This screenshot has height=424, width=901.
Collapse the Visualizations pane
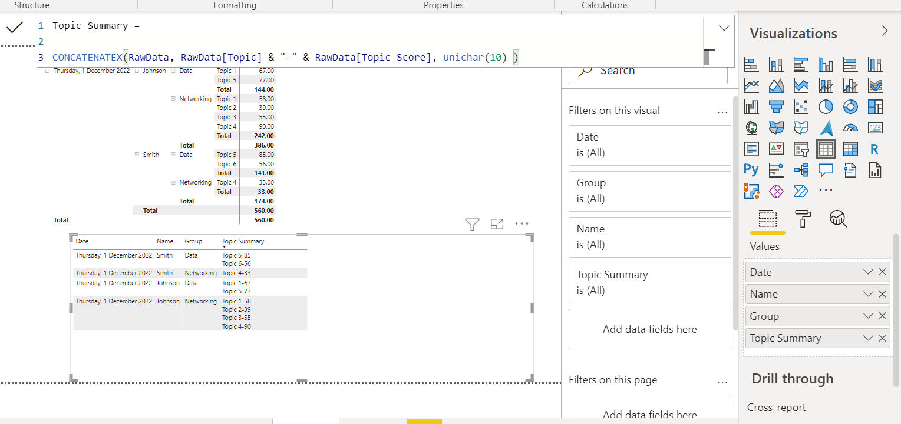[884, 31]
